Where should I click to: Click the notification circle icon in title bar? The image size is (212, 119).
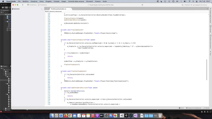142,5
